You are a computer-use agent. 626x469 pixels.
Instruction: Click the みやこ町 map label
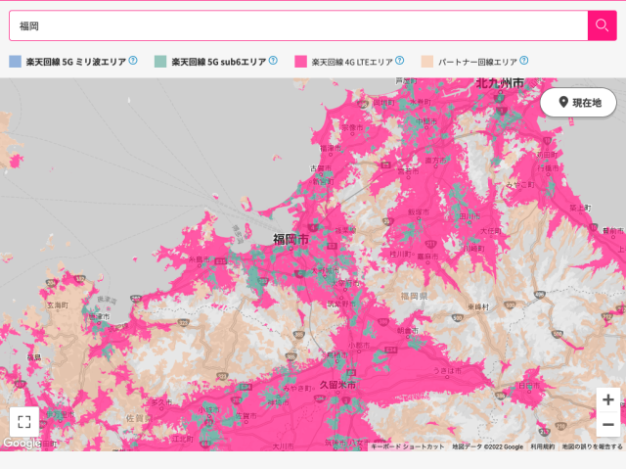[520, 184]
